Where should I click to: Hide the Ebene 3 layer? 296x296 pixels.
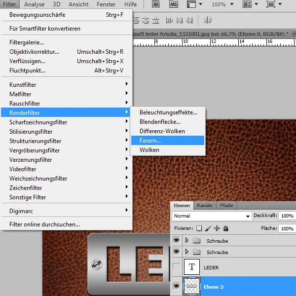tap(177, 286)
